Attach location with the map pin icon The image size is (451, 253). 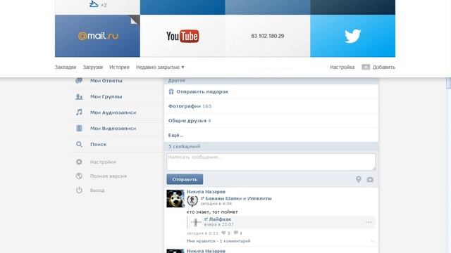(359, 180)
